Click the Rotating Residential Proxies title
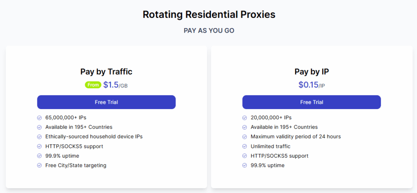This screenshot has height=193, width=417. pyautogui.click(x=209, y=14)
